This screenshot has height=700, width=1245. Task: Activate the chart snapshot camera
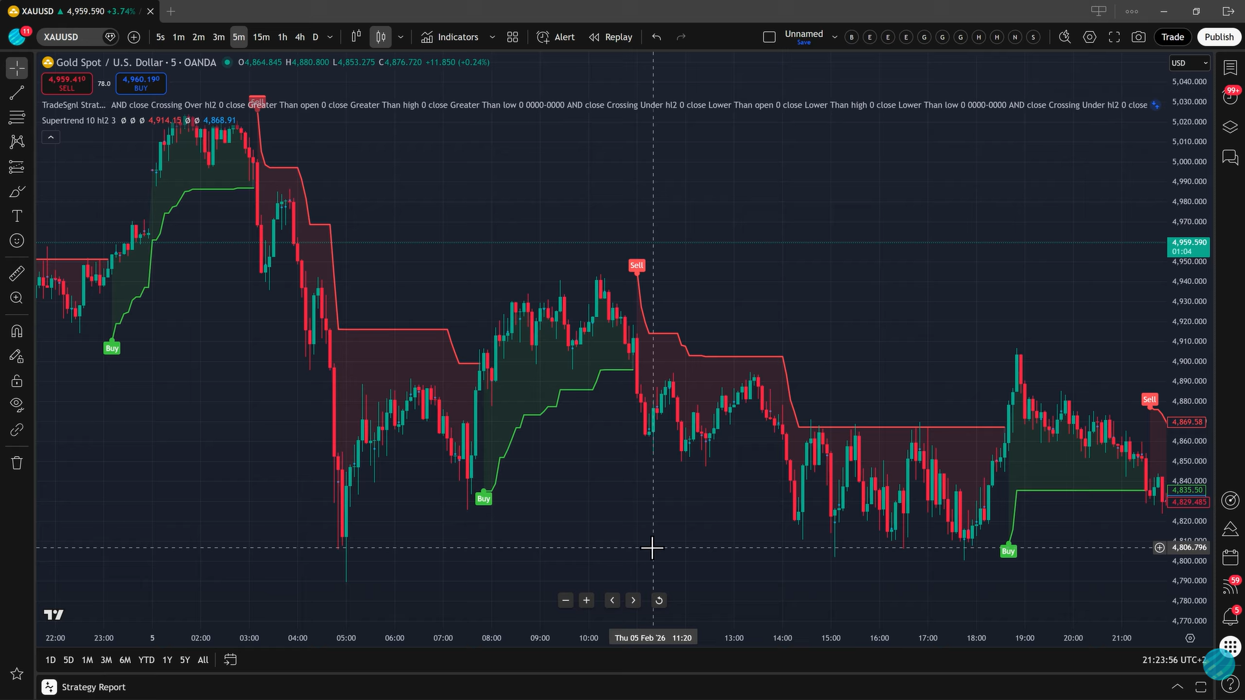click(x=1139, y=37)
